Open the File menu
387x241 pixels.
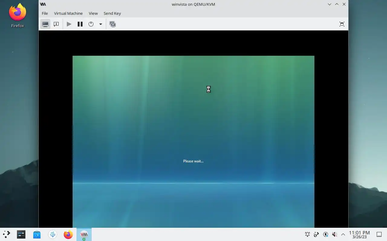45,13
